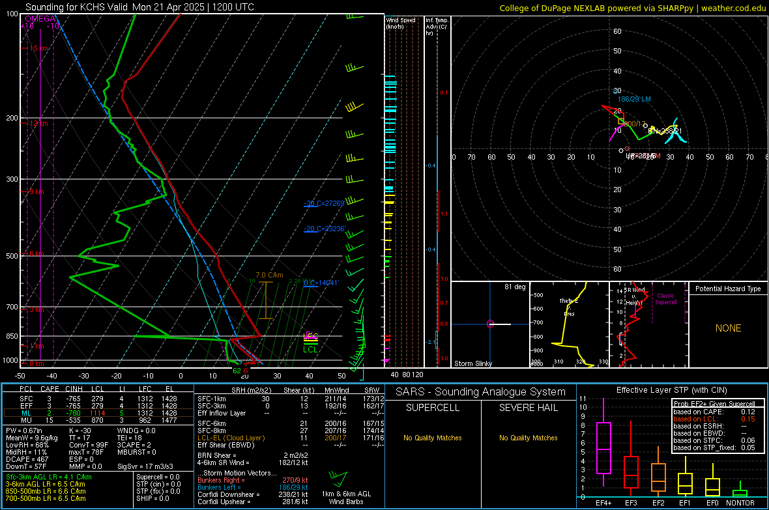Click the '7.0 C/km' lapse rate label
This screenshot has width=769, height=510.
pyautogui.click(x=269, y=275)
